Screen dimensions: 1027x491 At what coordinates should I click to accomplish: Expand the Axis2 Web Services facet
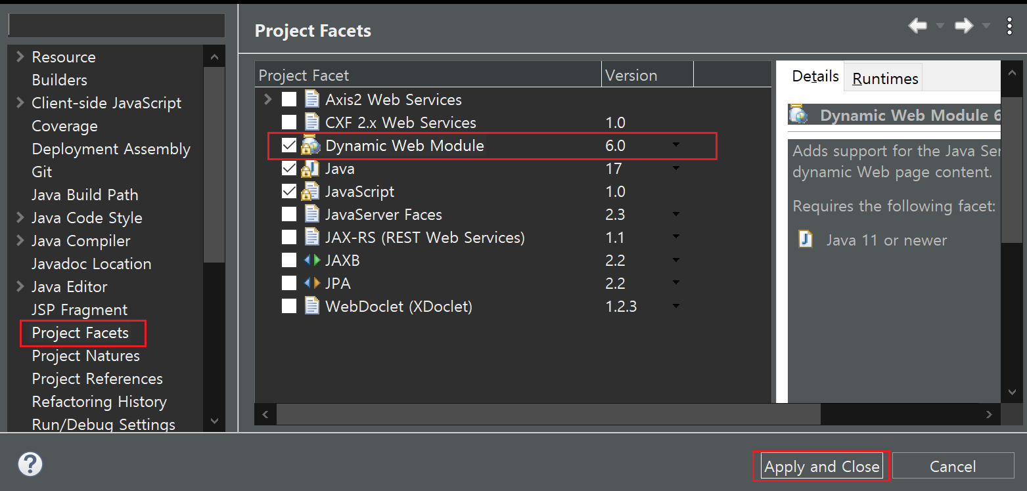267,100
